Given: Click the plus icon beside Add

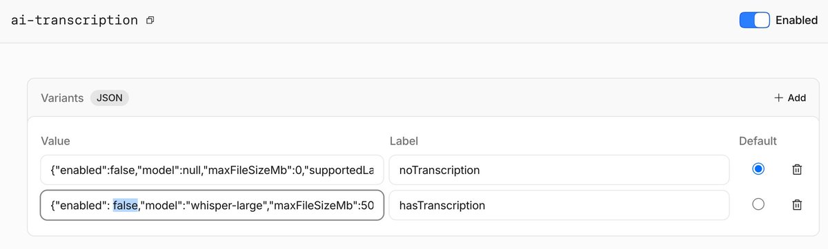Looking at the screenshot, I should click(x=779, y=98).
